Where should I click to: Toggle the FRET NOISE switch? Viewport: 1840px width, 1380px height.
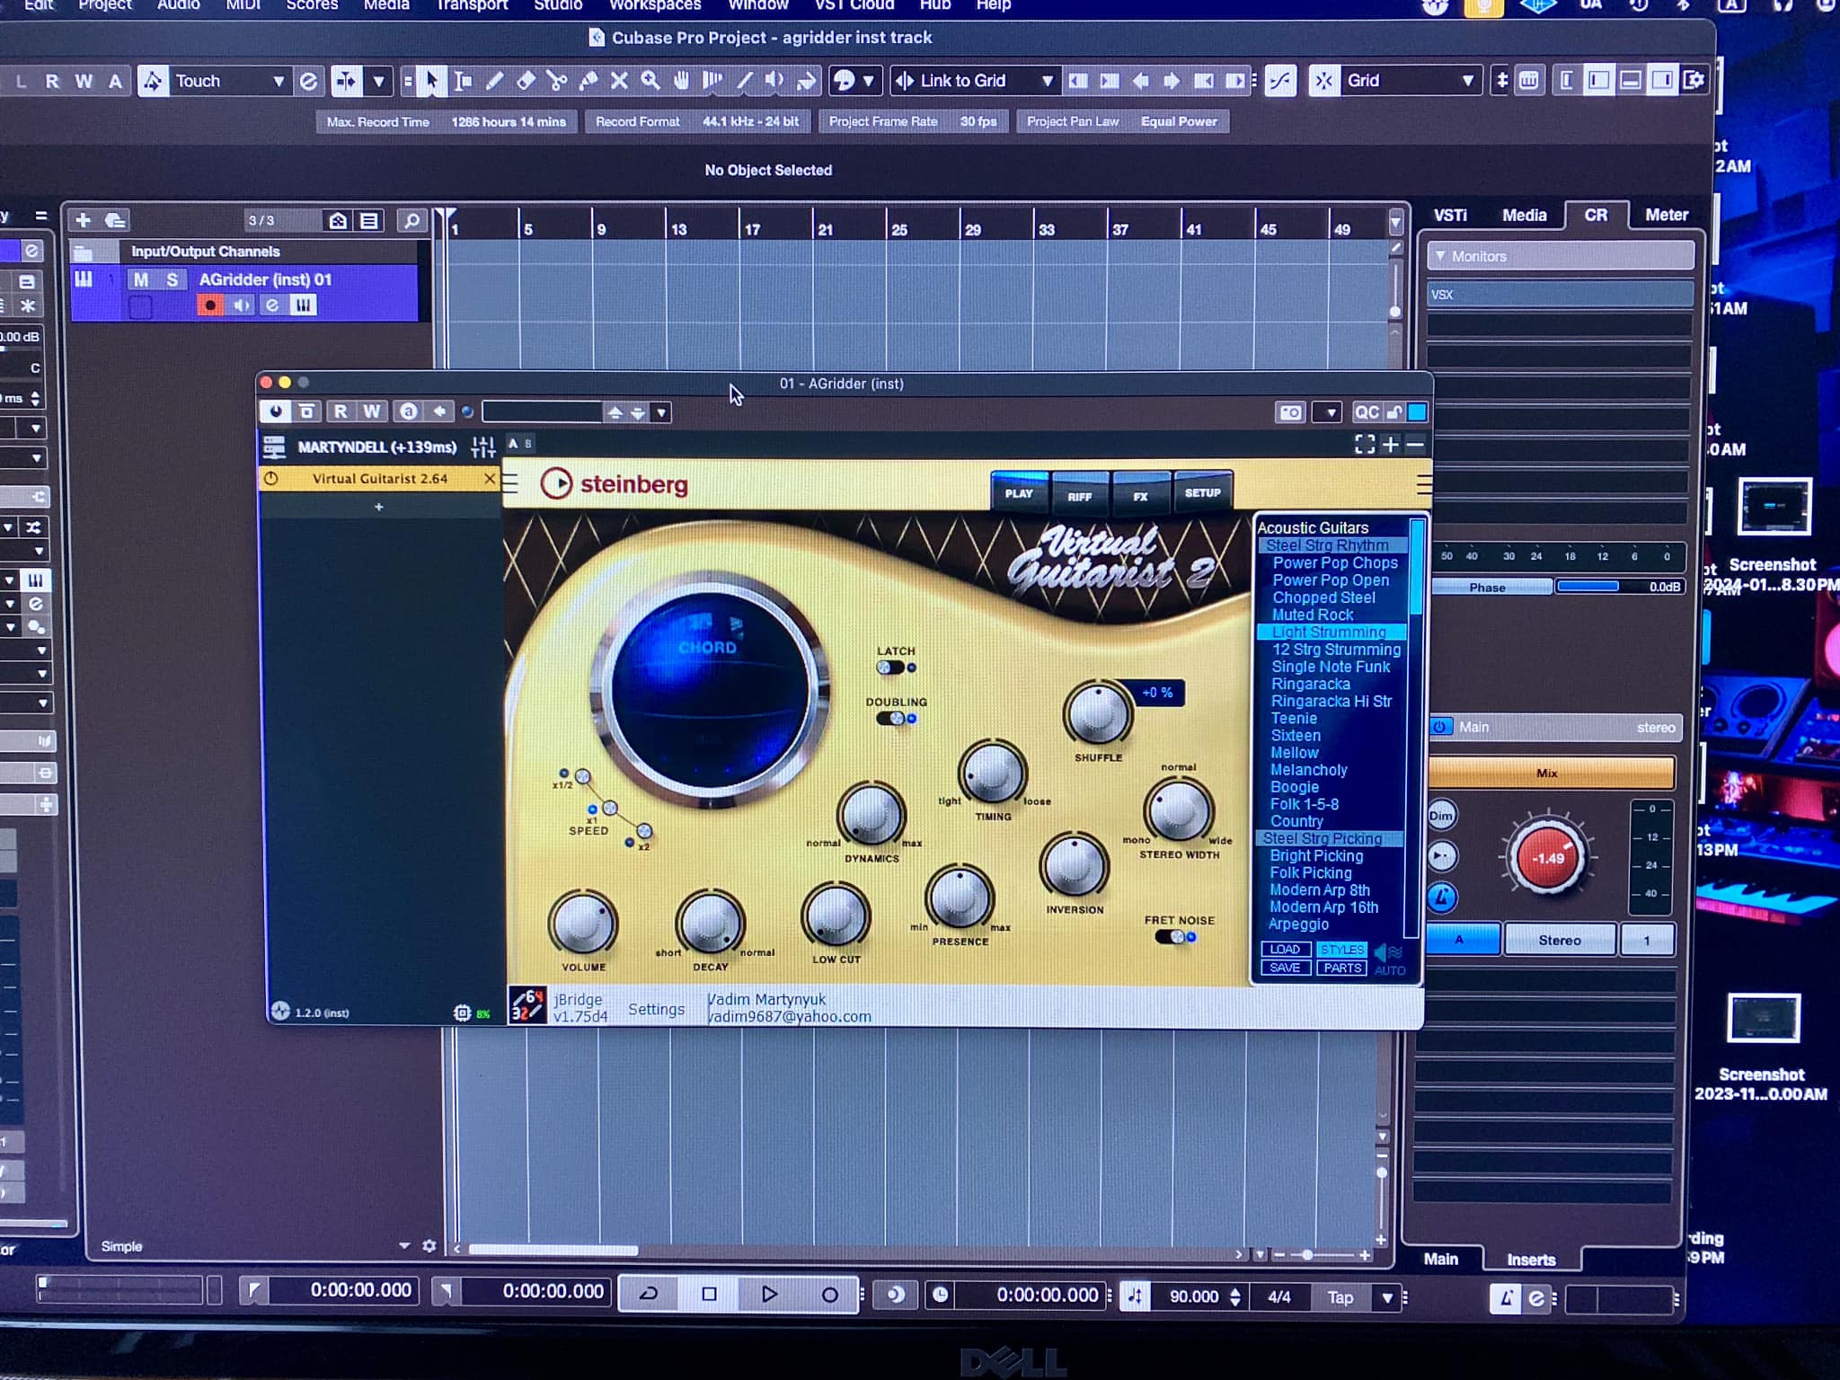[1172, 937]
